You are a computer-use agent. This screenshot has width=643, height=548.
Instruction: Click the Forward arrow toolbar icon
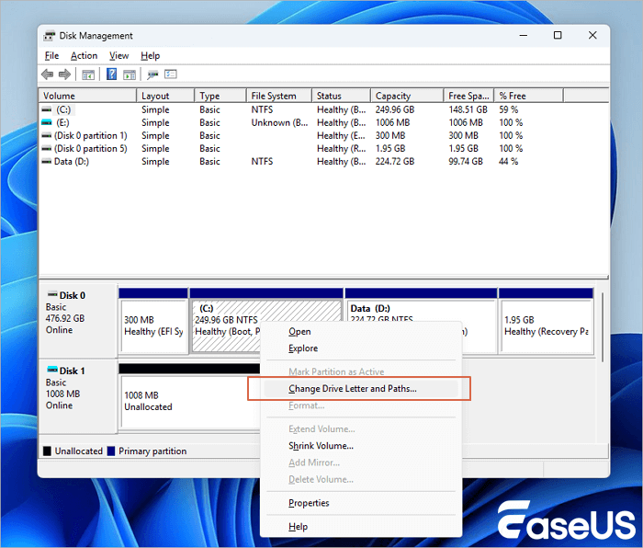tap(65, 74)
